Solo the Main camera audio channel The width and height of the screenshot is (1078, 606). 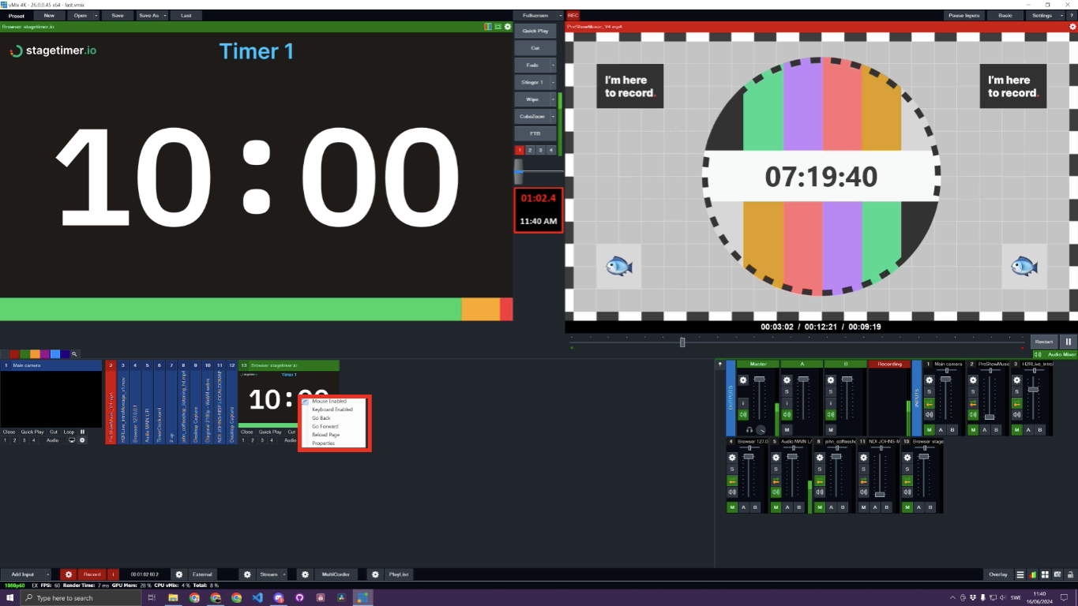(930, 391)
